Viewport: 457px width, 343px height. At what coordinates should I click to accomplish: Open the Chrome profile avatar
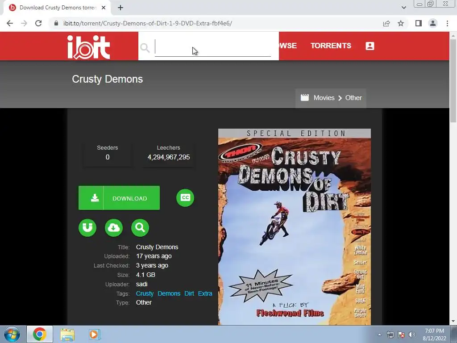pyautogui.click(x=433, y=23)
